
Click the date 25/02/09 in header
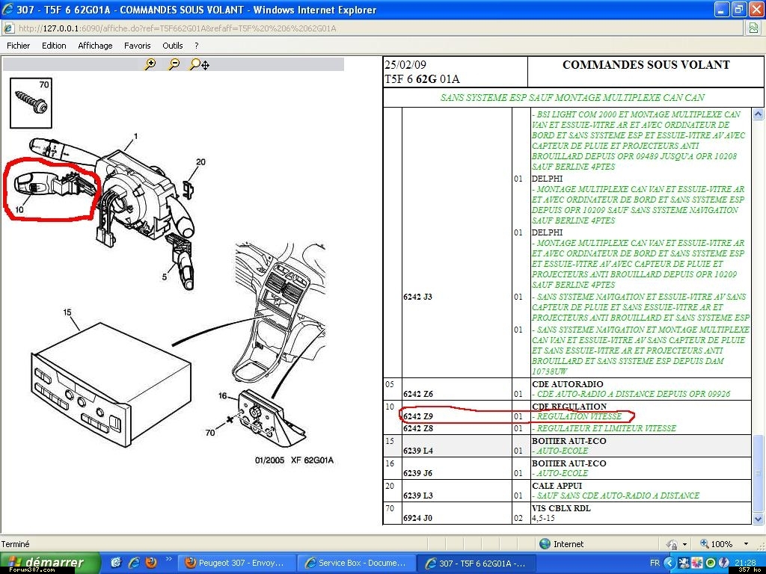[405, 65]
